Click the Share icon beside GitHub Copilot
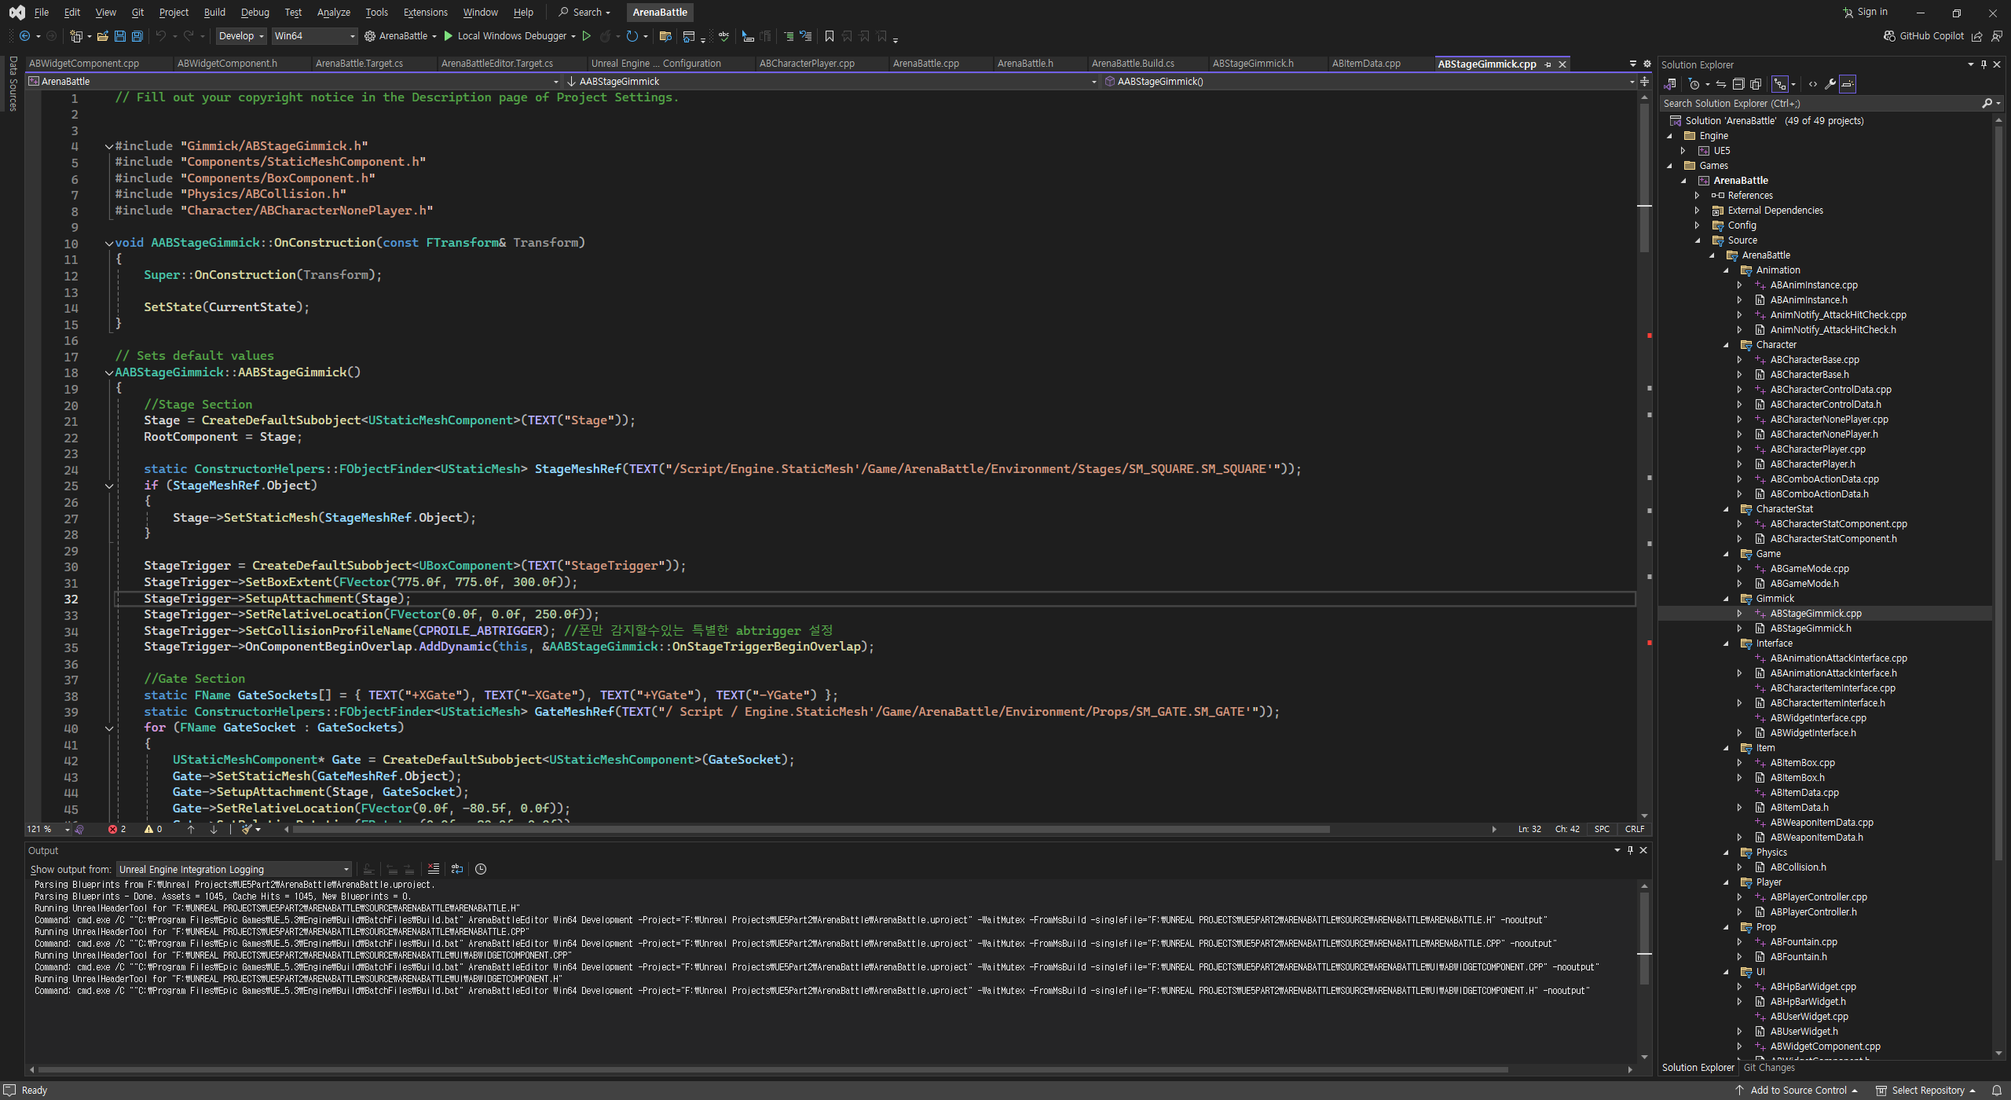The height and width of the screenshot is (1100, 2011). coord(1977,36)
